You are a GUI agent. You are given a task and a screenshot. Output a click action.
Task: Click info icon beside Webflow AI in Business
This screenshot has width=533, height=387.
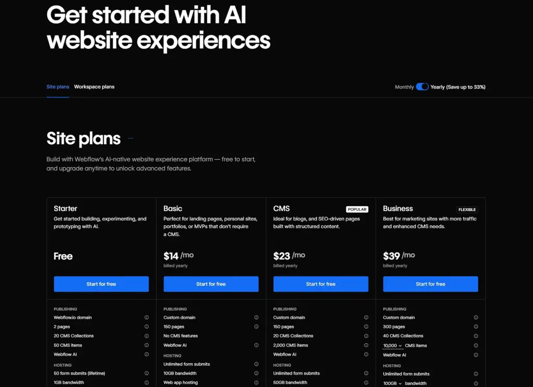(475, 355)
